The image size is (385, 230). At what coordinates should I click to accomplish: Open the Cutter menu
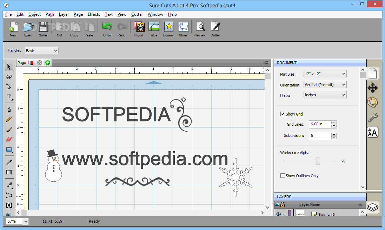137,14
